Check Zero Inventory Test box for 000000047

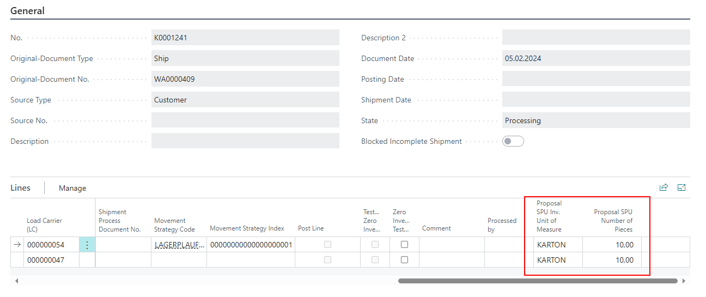(x=404, y=260)
